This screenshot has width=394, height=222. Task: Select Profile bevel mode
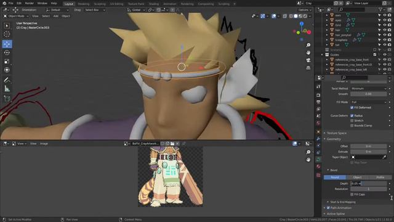pos(380,177)
